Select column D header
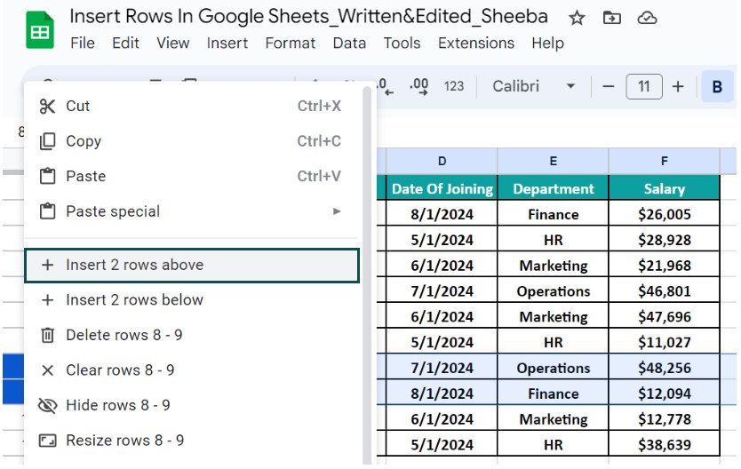The height and width of the screenshot is (469, 741). 442,161
